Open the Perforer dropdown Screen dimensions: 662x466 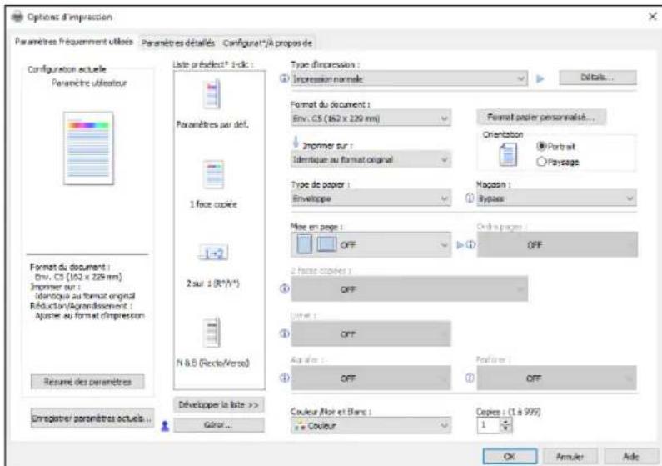[556, 378]
